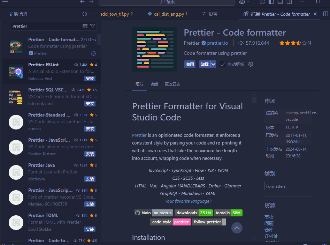The image size is (330, 245).
Task: Open the extension filter funnel menu
Action: [93, 27]
